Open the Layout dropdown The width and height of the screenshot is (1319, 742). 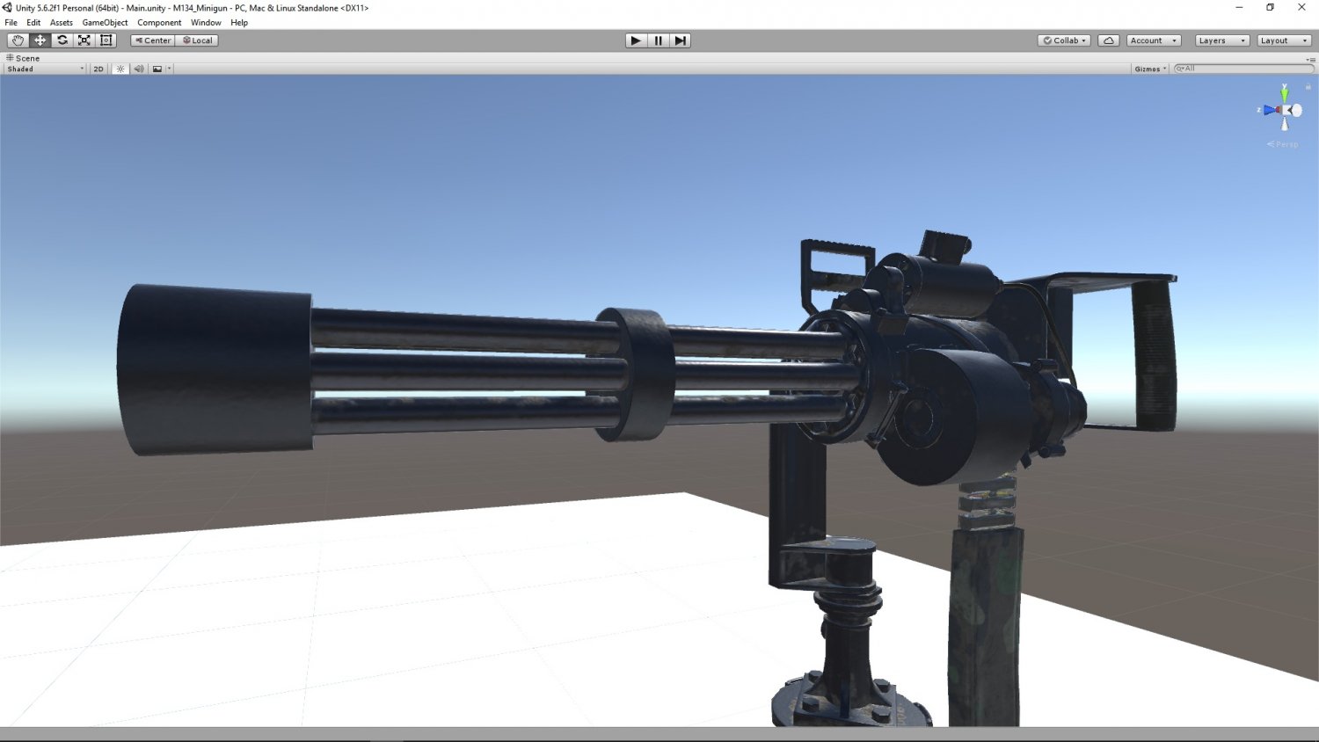pyautogui.click(x=1283, y=40)
